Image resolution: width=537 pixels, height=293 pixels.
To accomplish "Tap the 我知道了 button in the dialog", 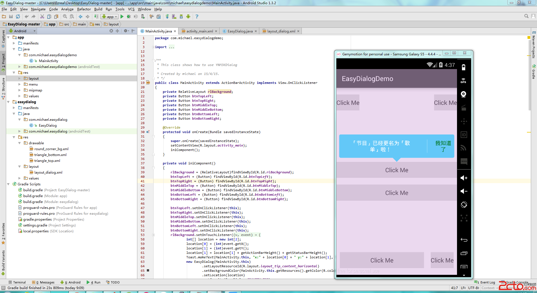I will point(443,146).
